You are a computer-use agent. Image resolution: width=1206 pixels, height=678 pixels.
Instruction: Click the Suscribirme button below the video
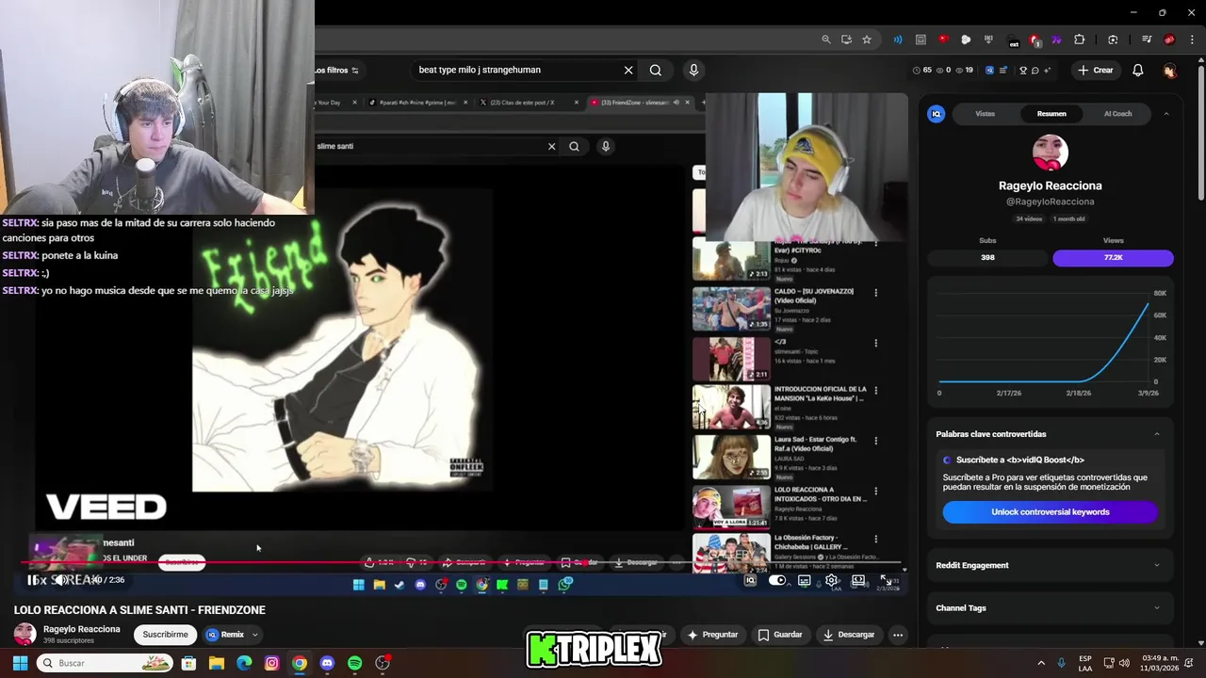(x=165, y=635)
